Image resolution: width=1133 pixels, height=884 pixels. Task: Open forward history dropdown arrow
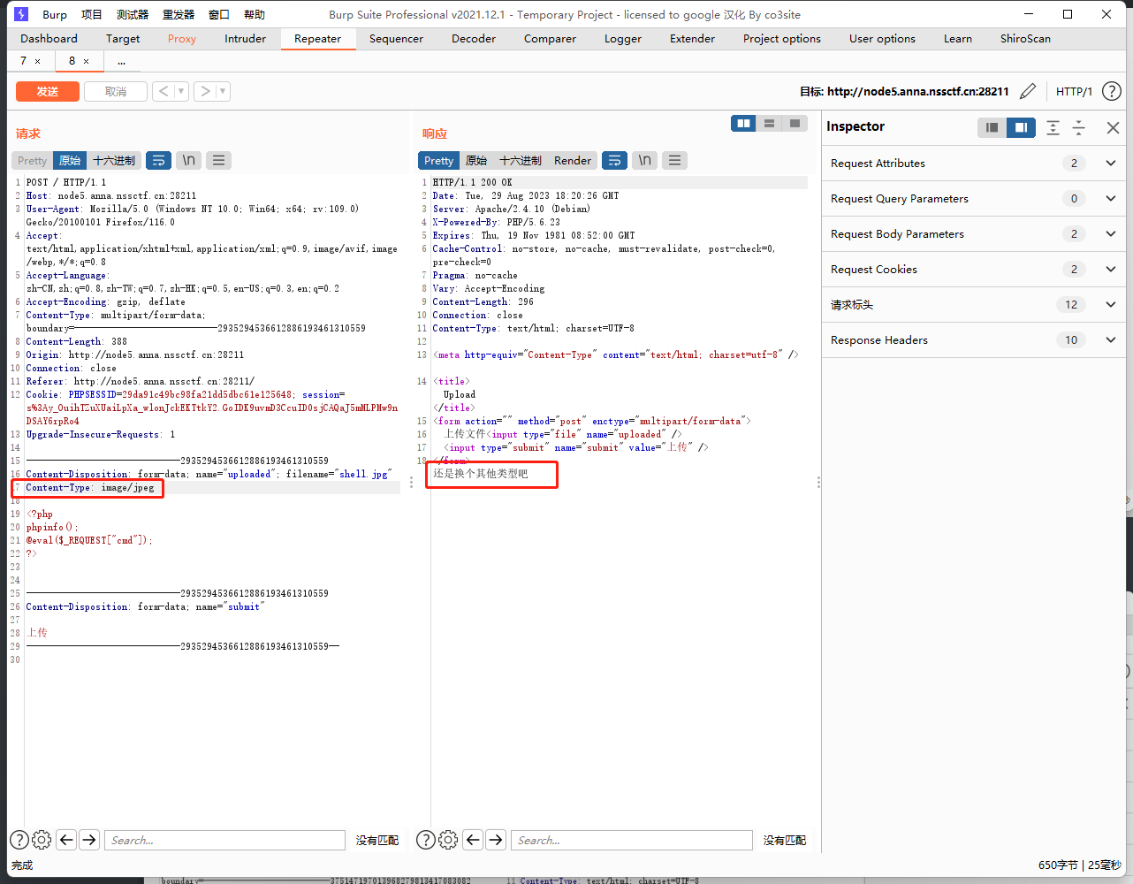[224, 91]
